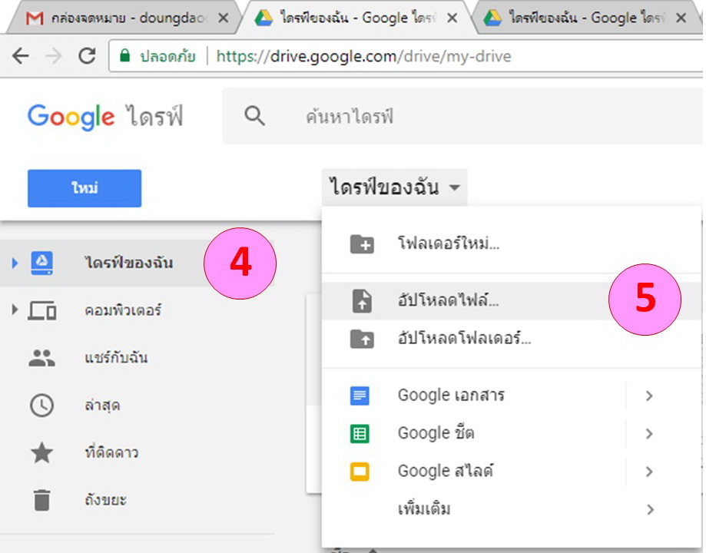Expand Google ชีต submenu arrow
The image size is (706, 553).
coord(649,434)
